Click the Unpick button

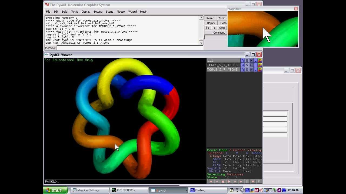click(211, 23)
